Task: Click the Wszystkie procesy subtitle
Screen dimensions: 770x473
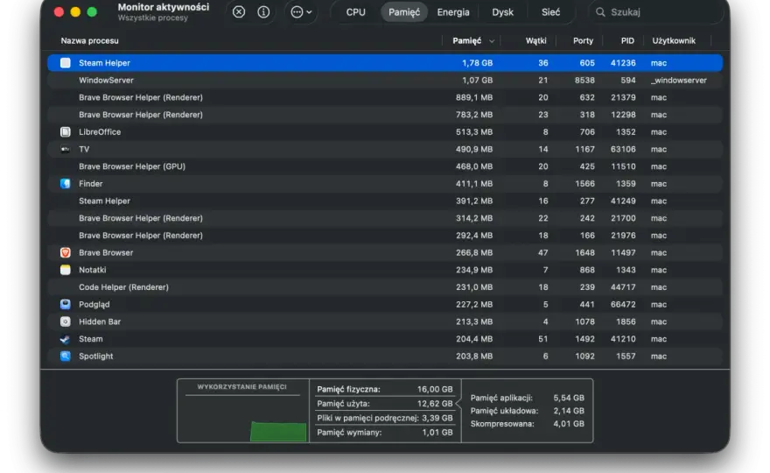Action: [x=153, y=18]
